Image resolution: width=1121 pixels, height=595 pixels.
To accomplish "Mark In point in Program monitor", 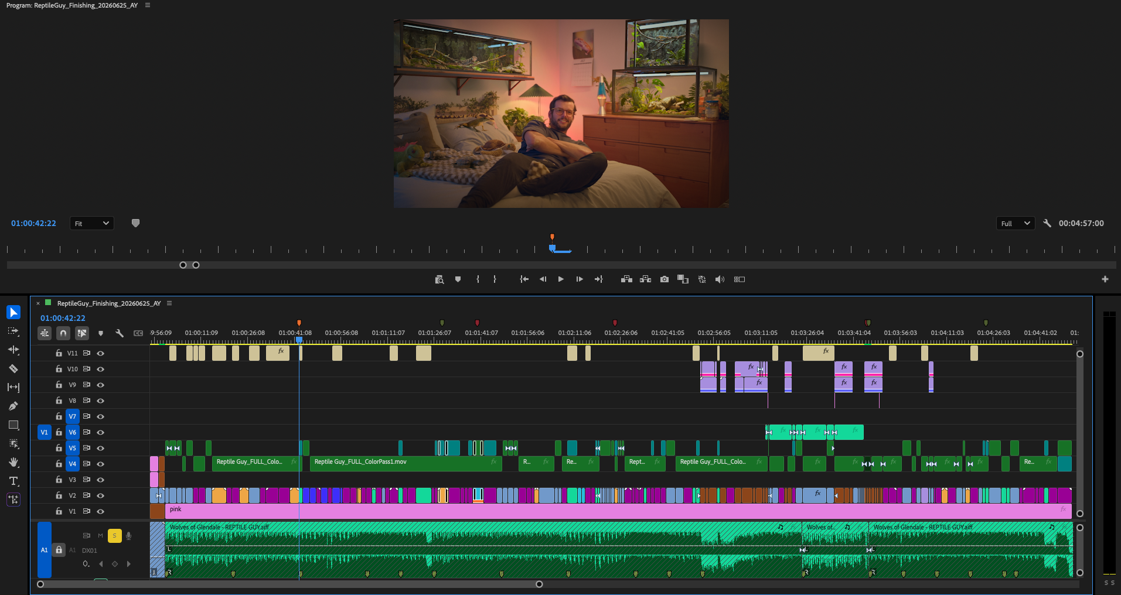I will coord(478,279).
